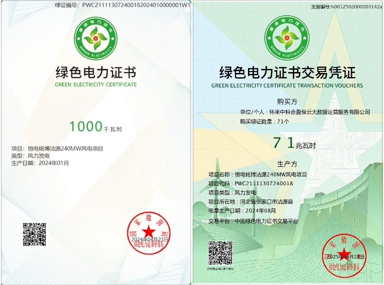Click 项目类型: 风力发电 line
Image resolution: width=384 pixels, height=285 pixels.
(x=232, y=193)
